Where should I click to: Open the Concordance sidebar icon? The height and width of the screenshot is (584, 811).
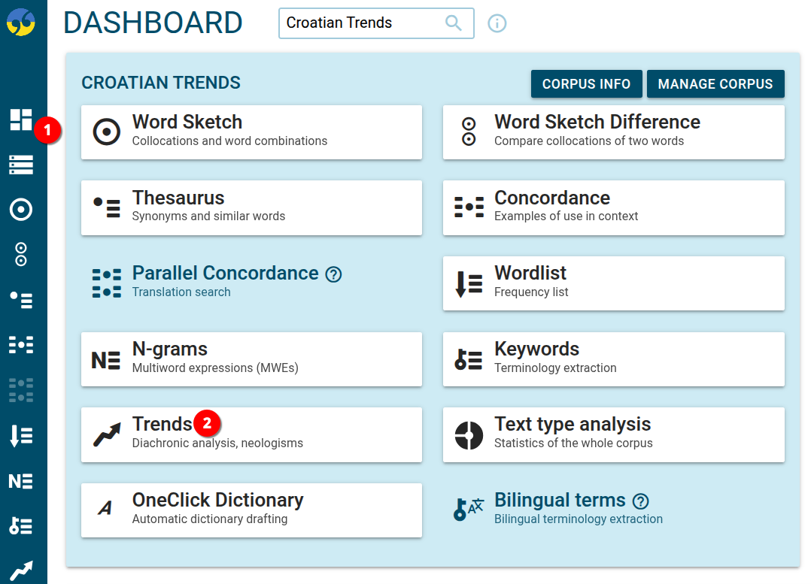(x=21, y=345)
